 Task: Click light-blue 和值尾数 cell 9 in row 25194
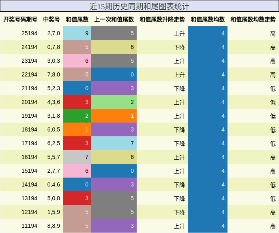[77, 33]
